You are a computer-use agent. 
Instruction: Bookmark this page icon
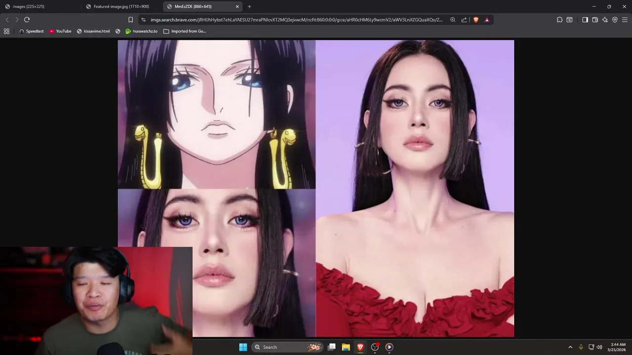[130, 20]
